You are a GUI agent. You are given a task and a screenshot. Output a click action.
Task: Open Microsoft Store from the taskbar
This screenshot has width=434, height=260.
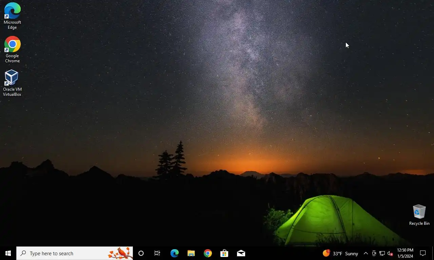(224, 253)
